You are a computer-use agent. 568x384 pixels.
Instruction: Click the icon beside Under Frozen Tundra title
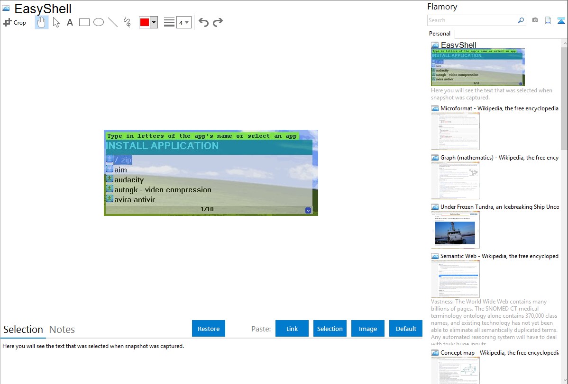point(435,206)
